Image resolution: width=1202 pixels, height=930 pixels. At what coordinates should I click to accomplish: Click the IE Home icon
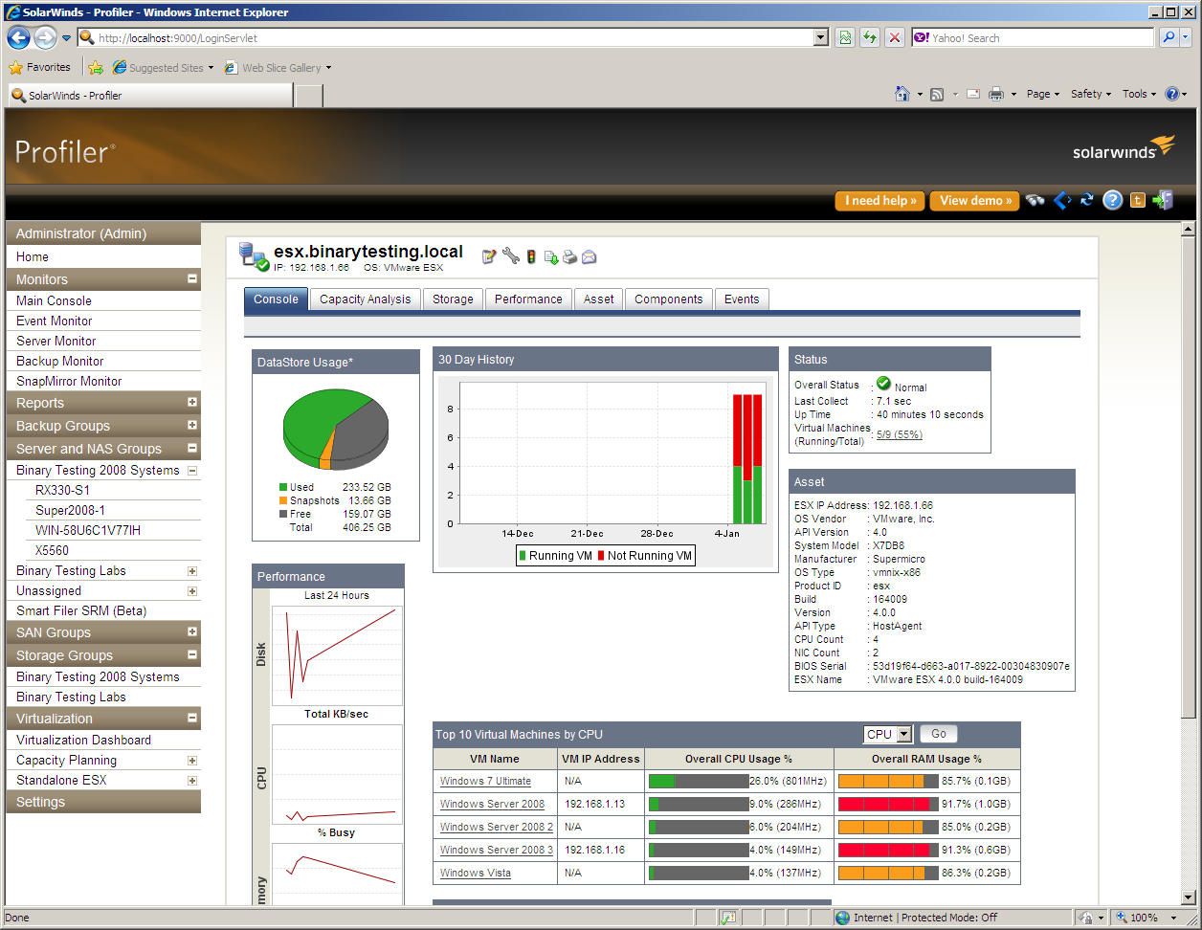pyautogui.click(x=901, y=94)
